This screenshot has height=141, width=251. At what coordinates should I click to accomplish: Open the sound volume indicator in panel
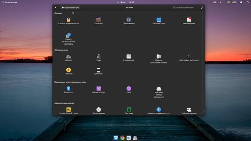click(x=215, y=2)
